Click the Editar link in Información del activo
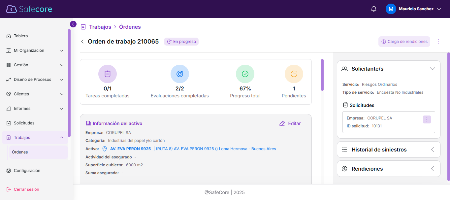 coord(290,123)
